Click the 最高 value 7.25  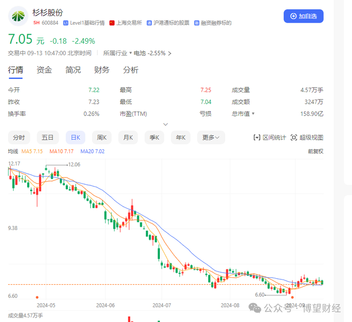(206, 90)
